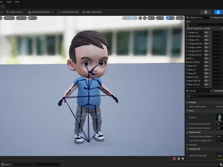Click Make Static Mesh button
Image resolution: width=223 pixels, height=167 pixels.
[92, 12]
